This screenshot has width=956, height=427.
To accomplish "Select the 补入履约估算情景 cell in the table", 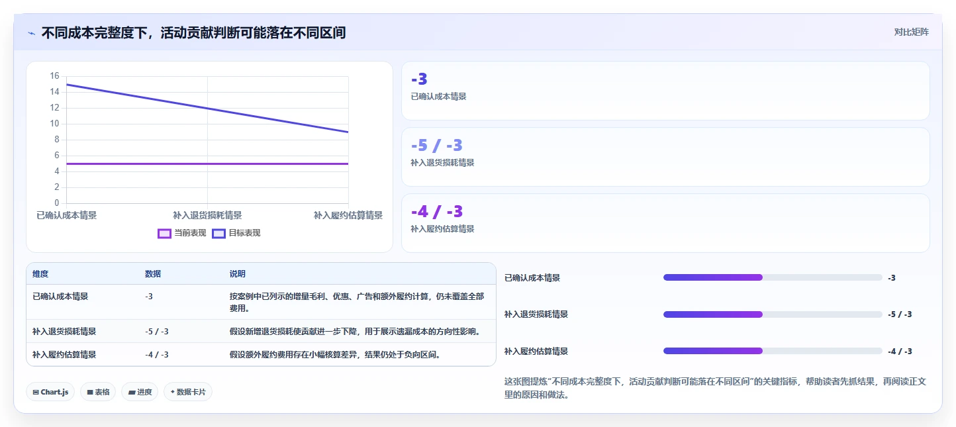I will pyautogui.click(x=64, y=355).
